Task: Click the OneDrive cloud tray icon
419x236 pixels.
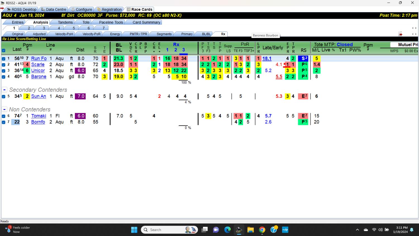Action: 366,230
